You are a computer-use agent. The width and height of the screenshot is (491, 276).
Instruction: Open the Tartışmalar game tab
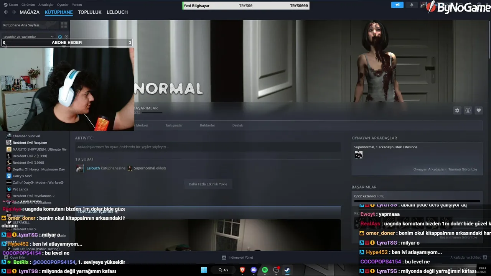pos(174,125)
